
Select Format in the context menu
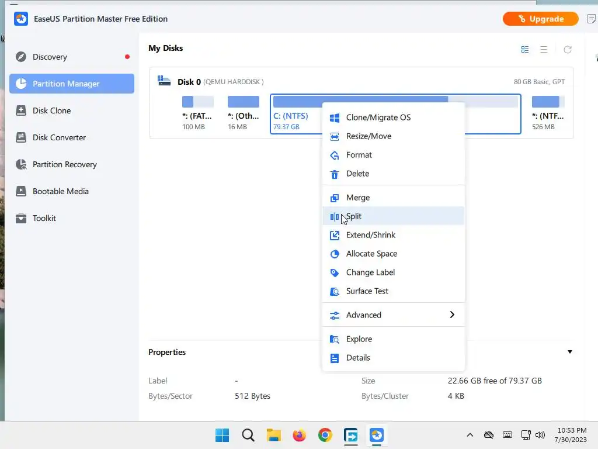[x=394, y=155]
